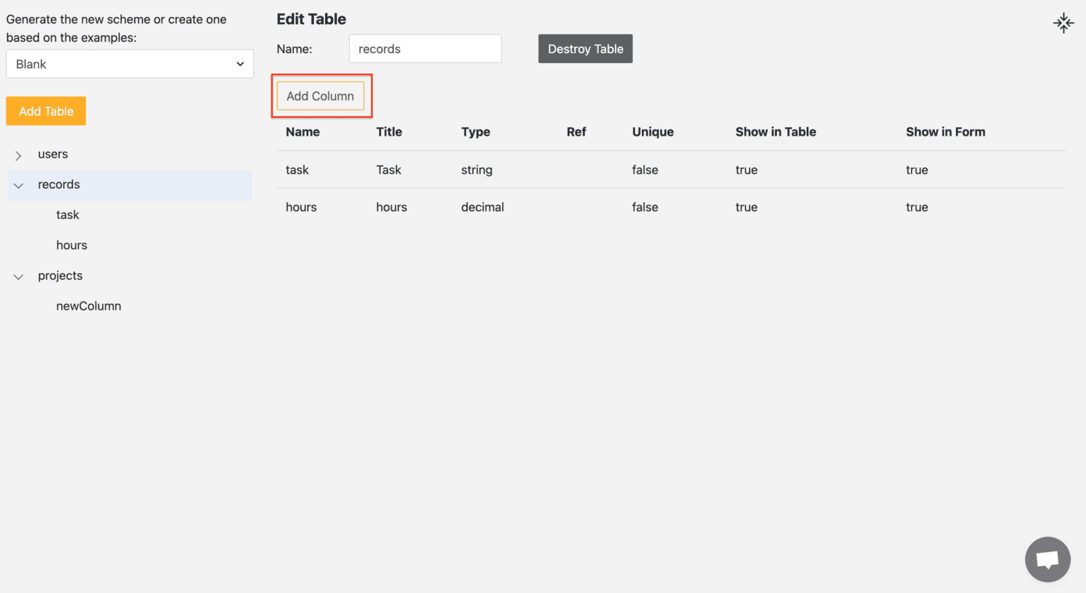Click the Show in Form value for task
Screen dimensions: 1086x593
pyautogui.click(x=916, y=170)
